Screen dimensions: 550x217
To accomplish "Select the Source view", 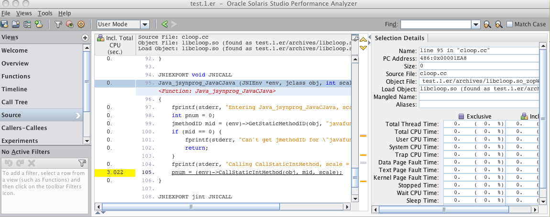I will point(42,115).
